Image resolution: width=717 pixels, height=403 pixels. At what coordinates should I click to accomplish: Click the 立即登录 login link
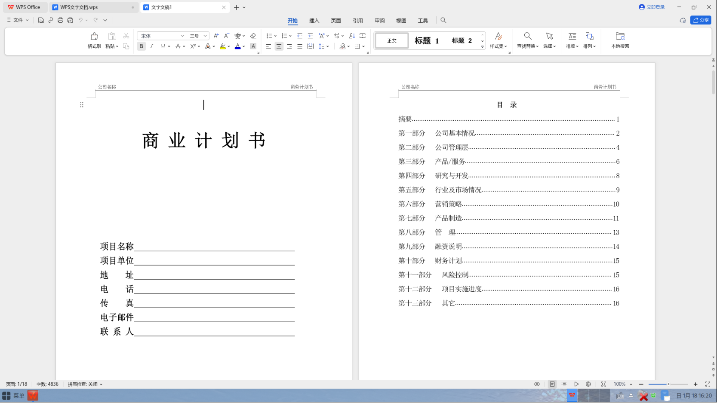click(652, 7)
